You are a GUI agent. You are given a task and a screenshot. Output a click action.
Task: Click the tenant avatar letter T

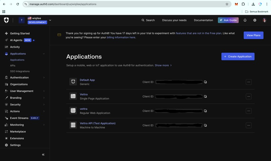click(x=22, y=20)
